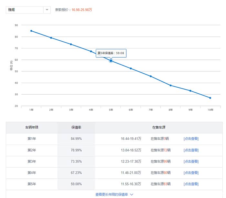The height and width of the screenshot is (198, 226).
Task: Open 点击查看 link for 第1年 row
Action: click(x=191, y=139)
